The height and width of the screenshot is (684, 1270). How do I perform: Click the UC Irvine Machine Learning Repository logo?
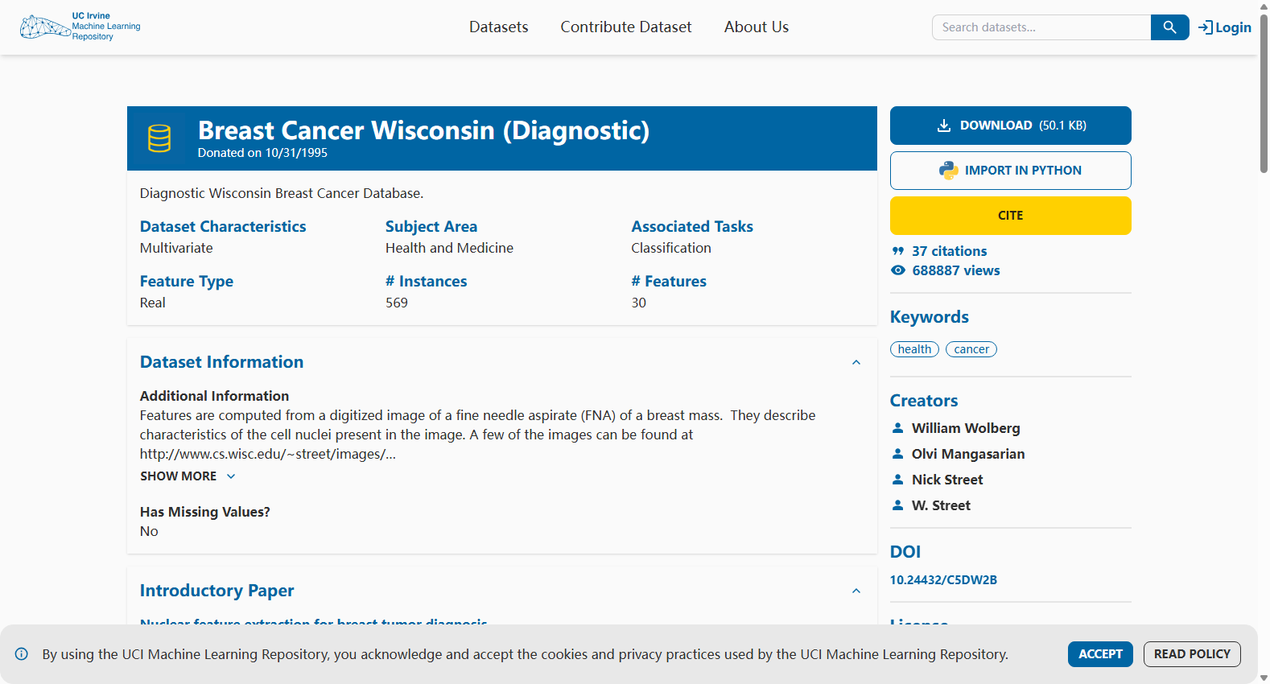80,27
